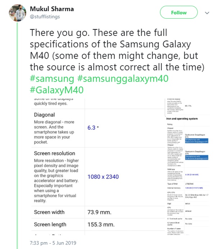This screenshot has width=216, height=249.
Task: Click the Screen resolution heading in left image
Action: 54,153
